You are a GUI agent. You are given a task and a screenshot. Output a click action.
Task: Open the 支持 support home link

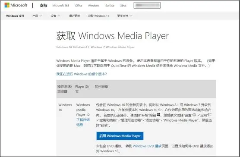tap(44, 5)
